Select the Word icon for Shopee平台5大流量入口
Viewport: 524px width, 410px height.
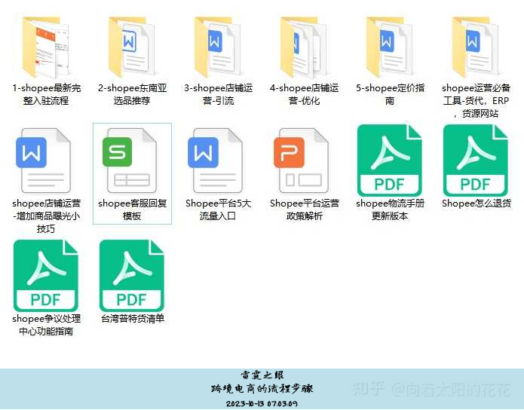tap(216, 161)
